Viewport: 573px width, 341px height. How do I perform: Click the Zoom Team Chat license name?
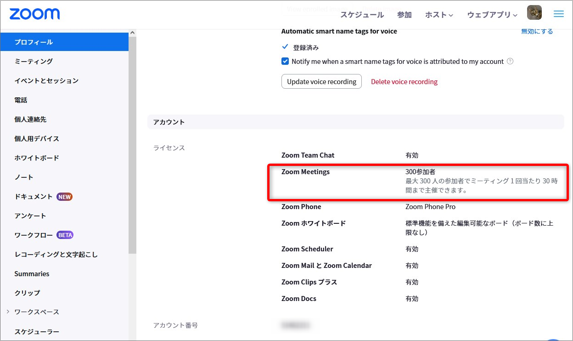point(308,155)
